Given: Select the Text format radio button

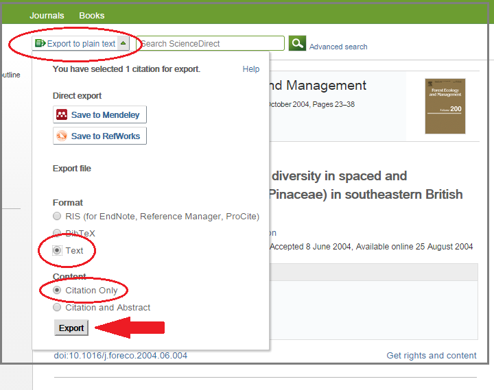Looking at the screenshot, I should click(57, 250).
